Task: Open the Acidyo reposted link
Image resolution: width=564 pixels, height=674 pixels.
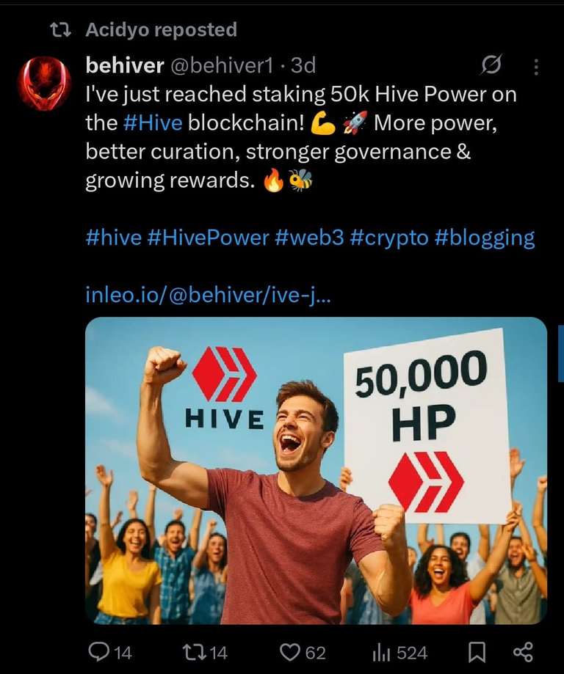Action: tap(161, 29)
